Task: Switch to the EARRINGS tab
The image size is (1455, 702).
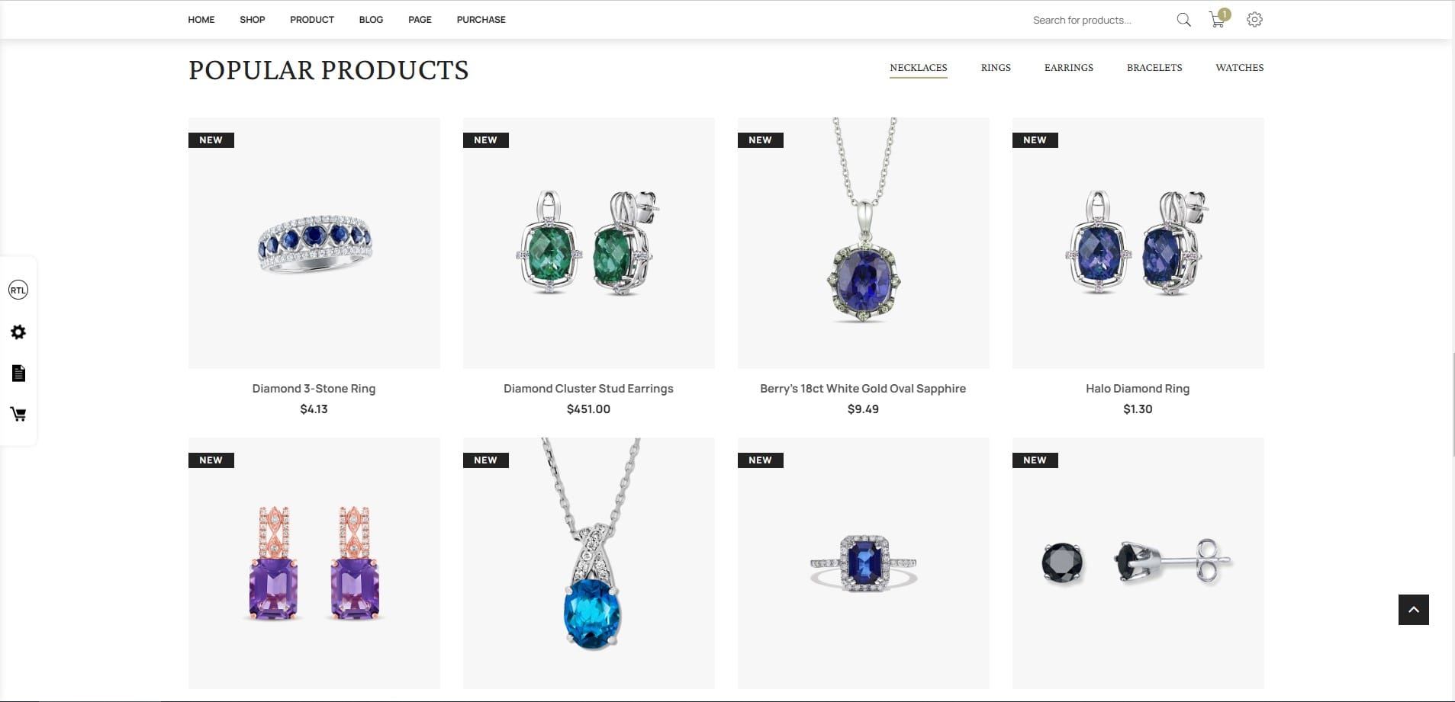Action: [1068, 68]
